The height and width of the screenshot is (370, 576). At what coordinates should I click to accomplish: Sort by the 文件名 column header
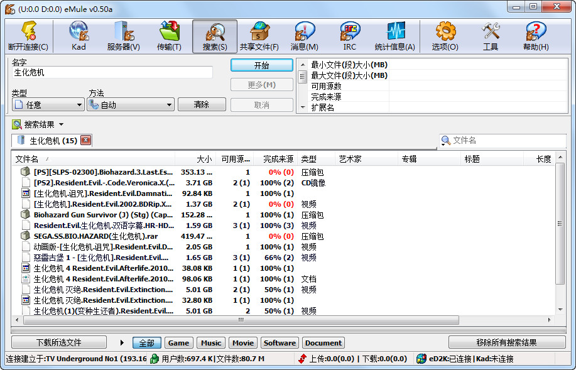coord(94,159)
